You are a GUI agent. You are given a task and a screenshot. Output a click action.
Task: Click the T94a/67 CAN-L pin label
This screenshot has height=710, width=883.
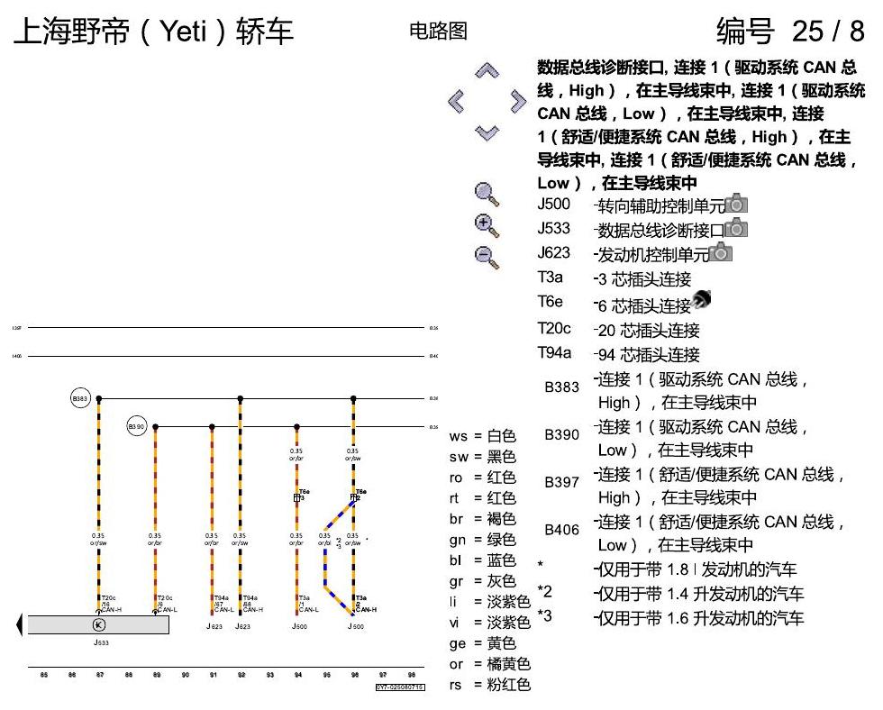[223, 604]
